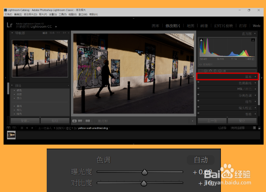
Task: Select the adjustment brush tool icon
Action: [225, 71]
